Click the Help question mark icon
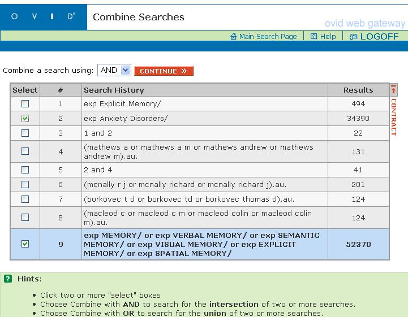Viewport: 408px width, 317px height. pyautogui.click(x=314, y=36)
